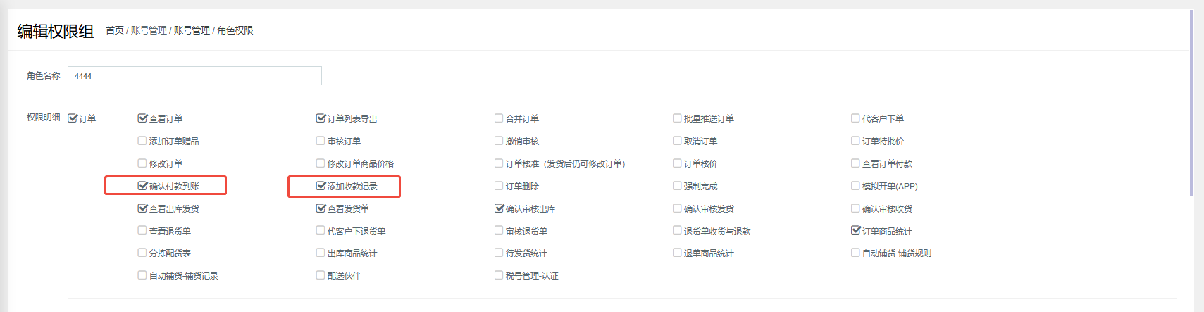1204x312 pixels.
Task: Check 自动铺货-铺货记录 box
Action: pyautogui.click(x=142, y=275)
